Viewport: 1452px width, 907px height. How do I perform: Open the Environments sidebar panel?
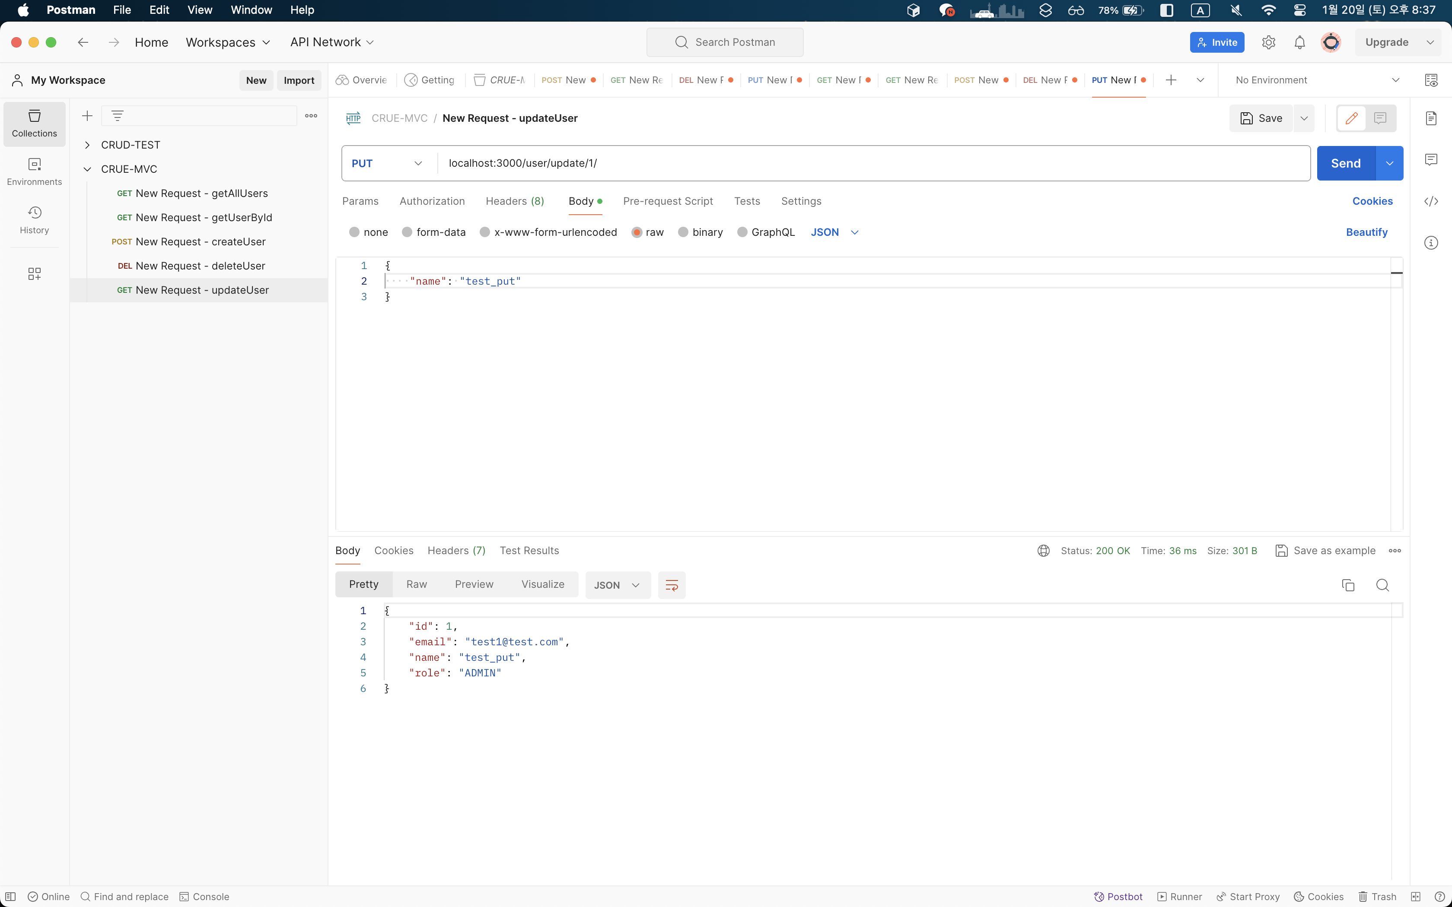34,171
